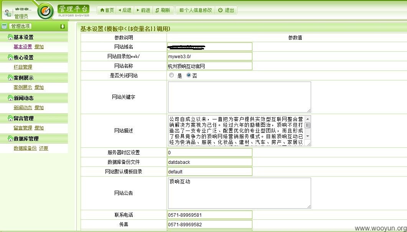Click the 新闻动态 house icon
407x232 pixels.
(x=10, y=98)
